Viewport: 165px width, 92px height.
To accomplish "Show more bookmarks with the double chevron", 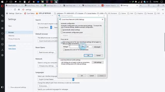I will pyautogui.click(x=163, y=13).
